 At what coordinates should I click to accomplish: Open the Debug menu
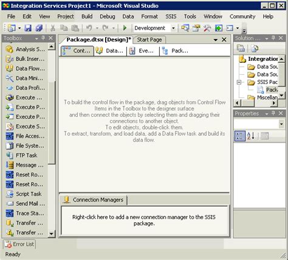pos(108,16)
